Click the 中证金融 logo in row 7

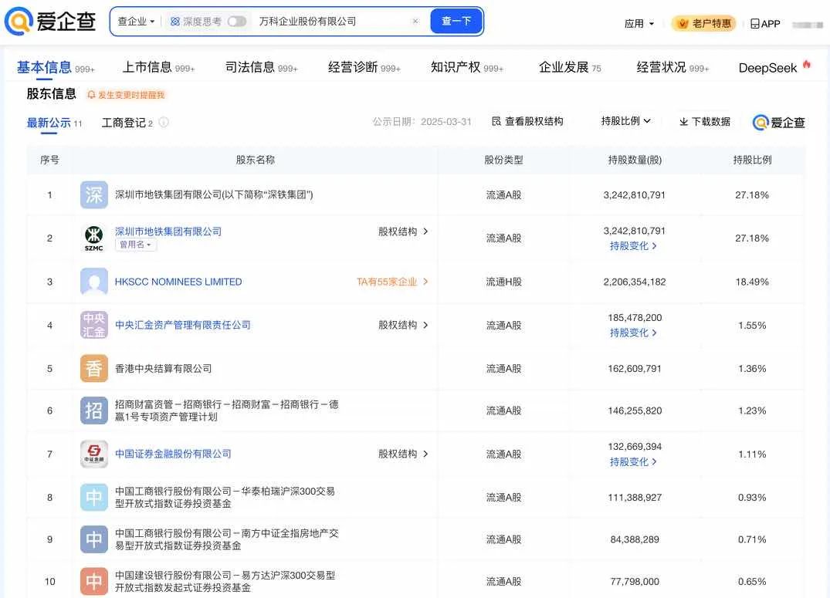(93, 454)
